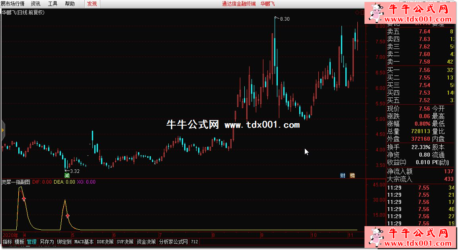Click month 10 marker on the time axis
The width and height of the screenshot is (458, 250).
coord(314,235)
